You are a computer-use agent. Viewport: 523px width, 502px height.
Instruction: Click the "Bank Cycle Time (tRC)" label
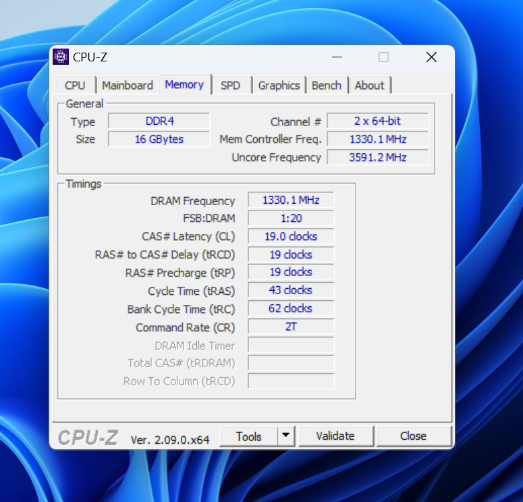click(181, 309)
